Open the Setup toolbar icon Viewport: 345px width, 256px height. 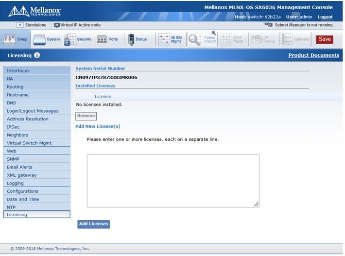[9, 39]
